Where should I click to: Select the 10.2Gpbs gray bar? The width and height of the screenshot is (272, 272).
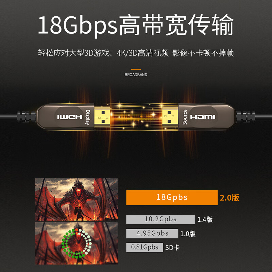coord(160,219)
